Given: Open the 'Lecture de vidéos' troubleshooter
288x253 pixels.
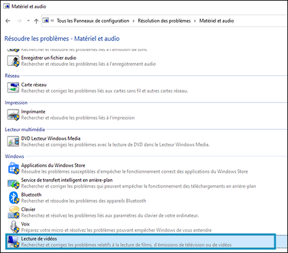Looking at the screenshot, I should (39, 239).
